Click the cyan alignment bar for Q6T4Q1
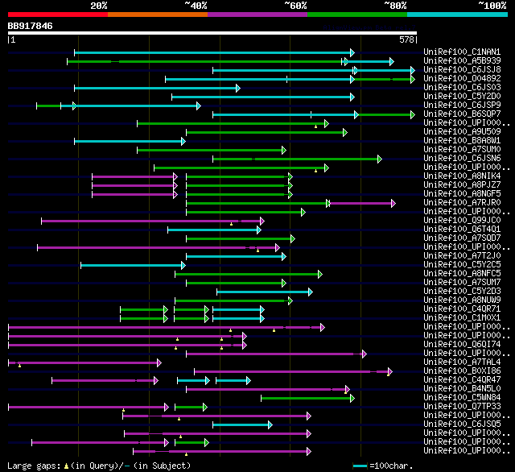This screenshot has height=472, width=515. point(215,230)
